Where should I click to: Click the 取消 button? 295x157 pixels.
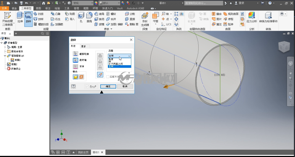coord(125,86)
